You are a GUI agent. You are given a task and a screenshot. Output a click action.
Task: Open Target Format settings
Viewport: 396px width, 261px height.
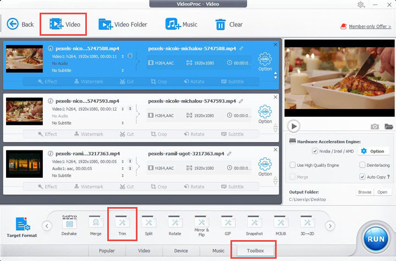point(21,227)
